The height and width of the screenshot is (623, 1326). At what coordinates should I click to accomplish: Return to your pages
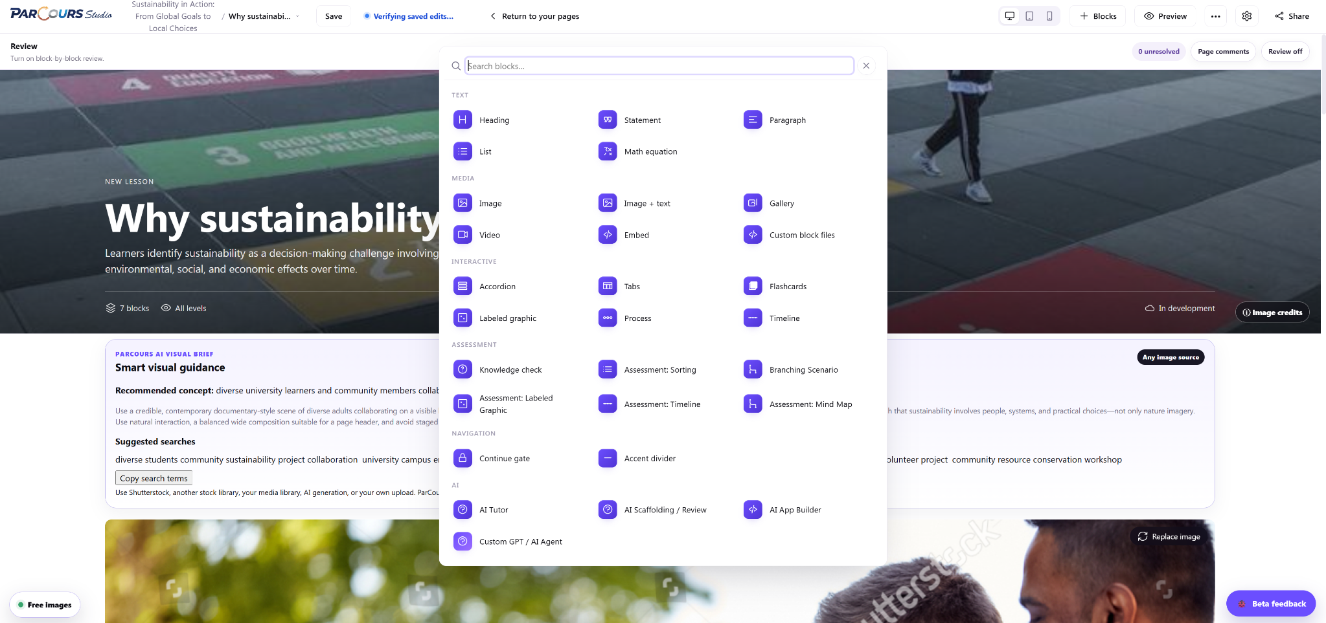click(534, 16)
